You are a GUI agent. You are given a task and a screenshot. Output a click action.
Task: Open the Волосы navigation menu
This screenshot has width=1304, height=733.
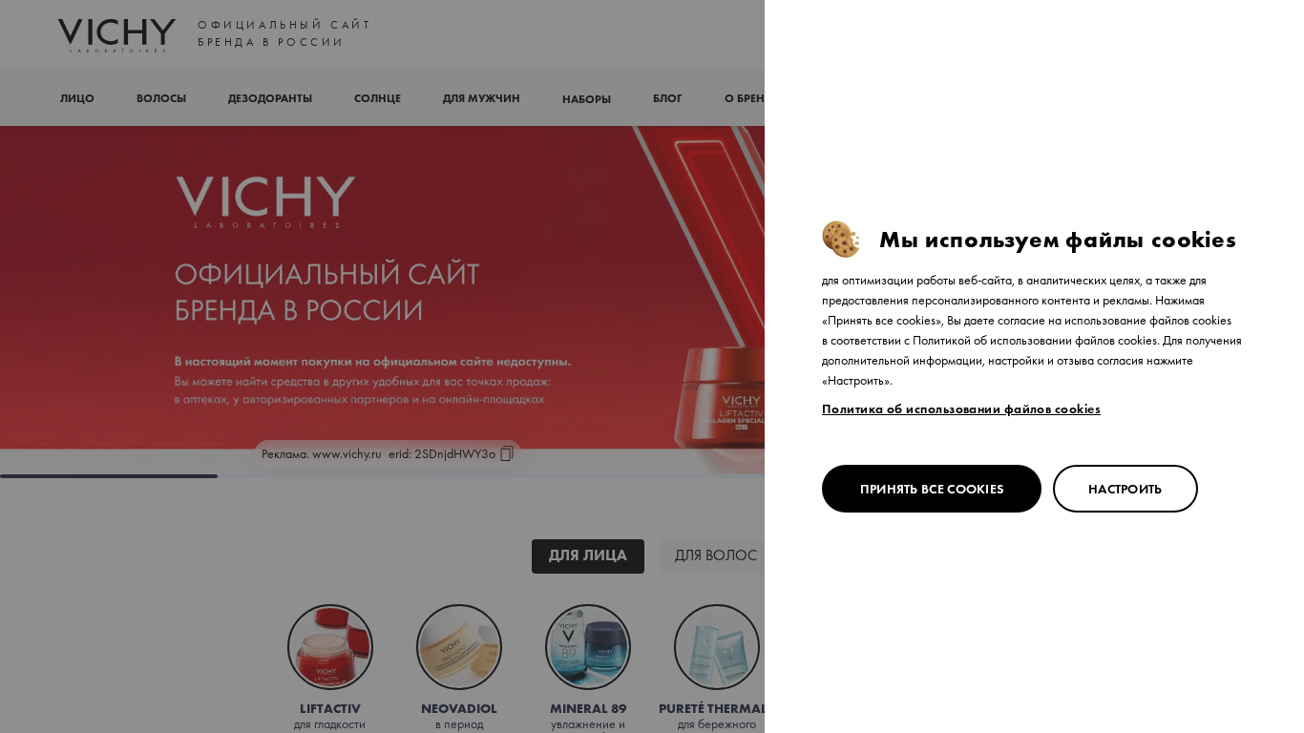[161, 98]
